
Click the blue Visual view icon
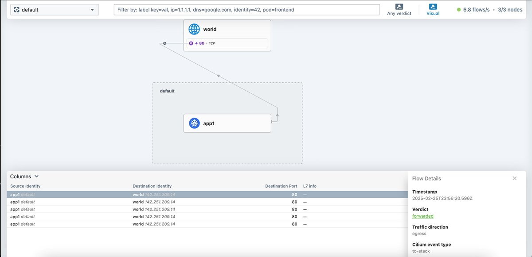coord(433,6)
